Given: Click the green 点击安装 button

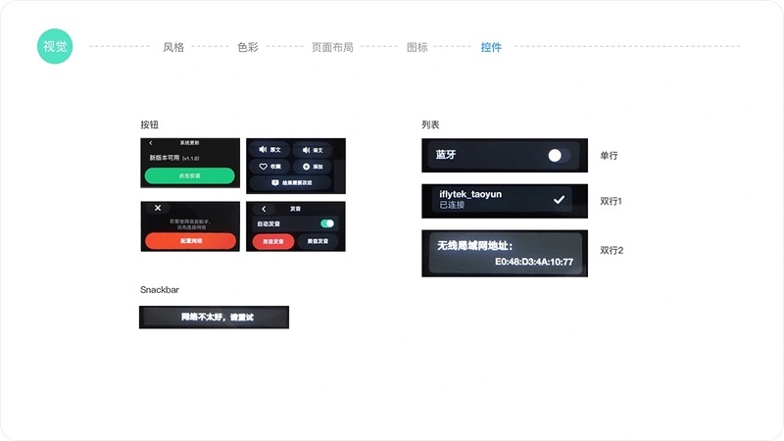Looking at the screenshot, I should 189,175.
